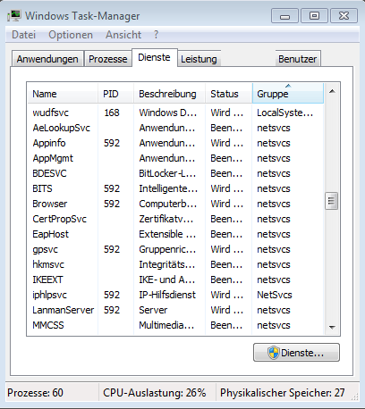Image resolution: width=365 pixels, height=409 pixels.
Task: Sort by the Beschreibung column header
Action: click(169, 94)
